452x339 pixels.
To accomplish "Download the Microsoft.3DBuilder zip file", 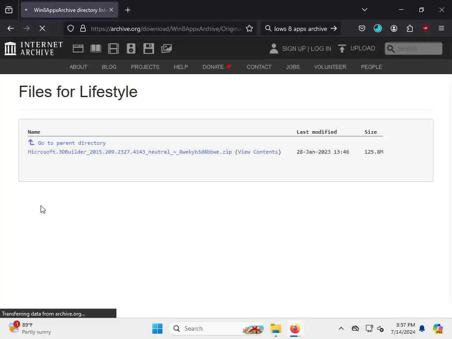I will (x=130, y=152).
